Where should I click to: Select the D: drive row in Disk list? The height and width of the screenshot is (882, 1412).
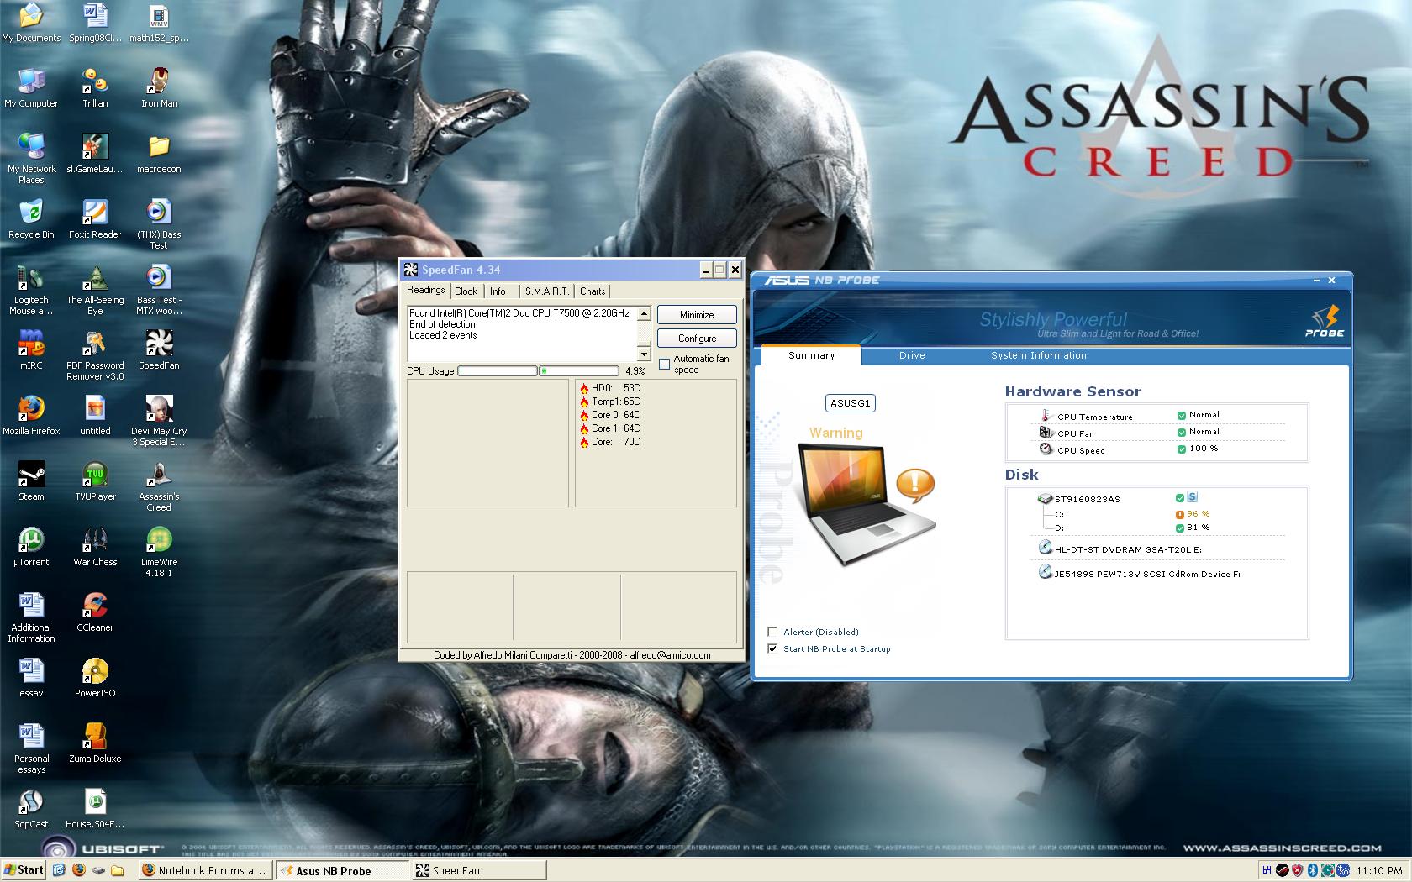(1132, 528)
